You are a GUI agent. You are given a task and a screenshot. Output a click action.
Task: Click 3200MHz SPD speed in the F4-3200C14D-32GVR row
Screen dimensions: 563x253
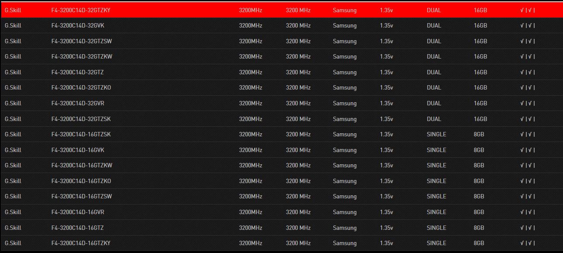[251, 103]
